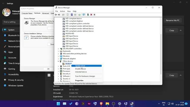The image size is (190, 107).
Task: Open Adobe XD from the taskbar
Action: pos(89,104)
